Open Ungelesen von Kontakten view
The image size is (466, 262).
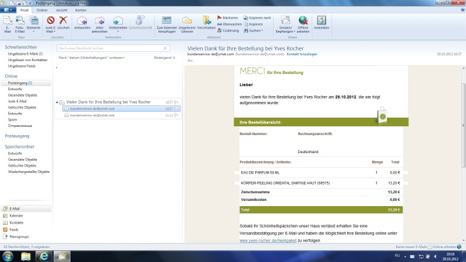27,60
